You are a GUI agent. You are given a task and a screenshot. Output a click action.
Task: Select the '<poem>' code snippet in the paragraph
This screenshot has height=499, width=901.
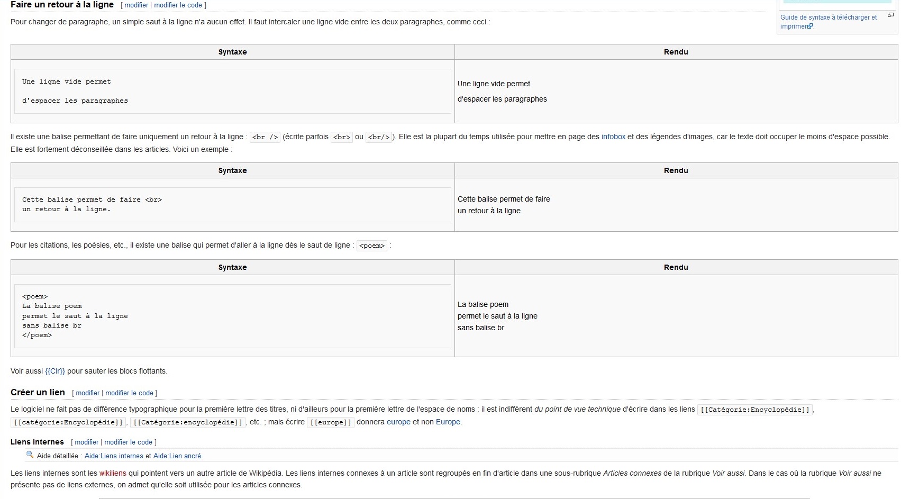click(x=372, y=245)
